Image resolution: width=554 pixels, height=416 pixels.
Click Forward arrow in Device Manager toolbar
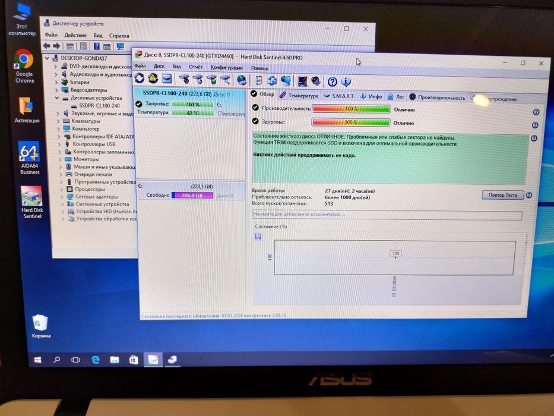(x=56, y=46)
